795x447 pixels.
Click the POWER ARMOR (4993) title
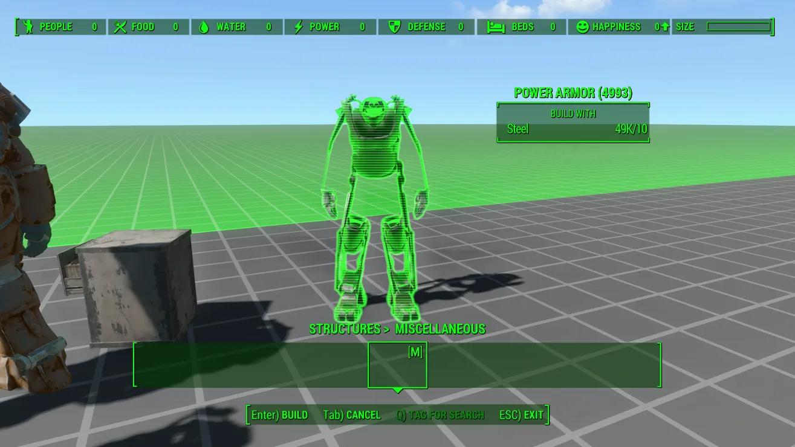[x=573, y=93]
